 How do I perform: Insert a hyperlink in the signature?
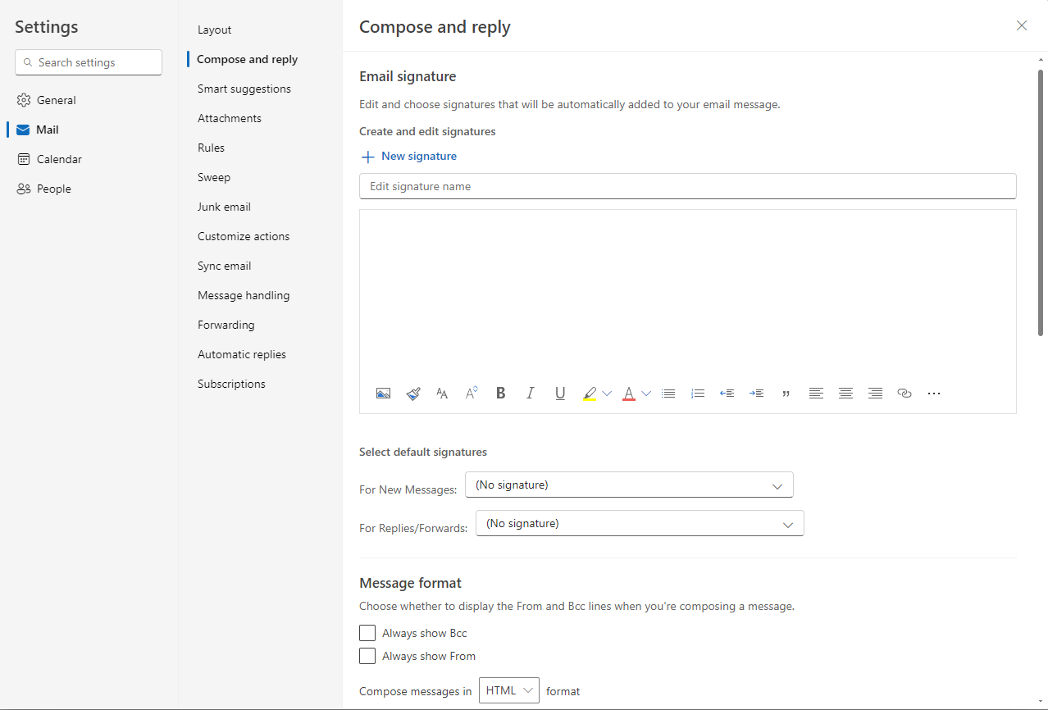pos(904,393)
